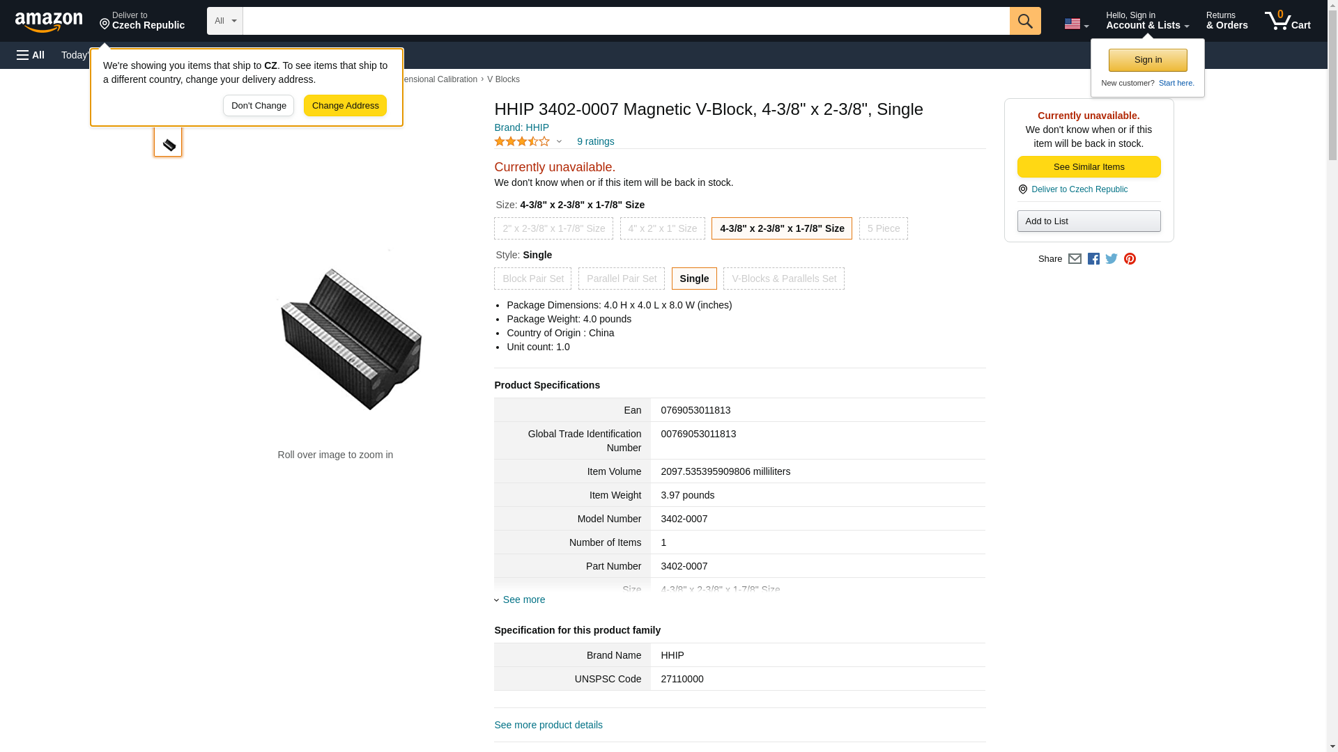Choose the Parallel Pair Set style

621,279
